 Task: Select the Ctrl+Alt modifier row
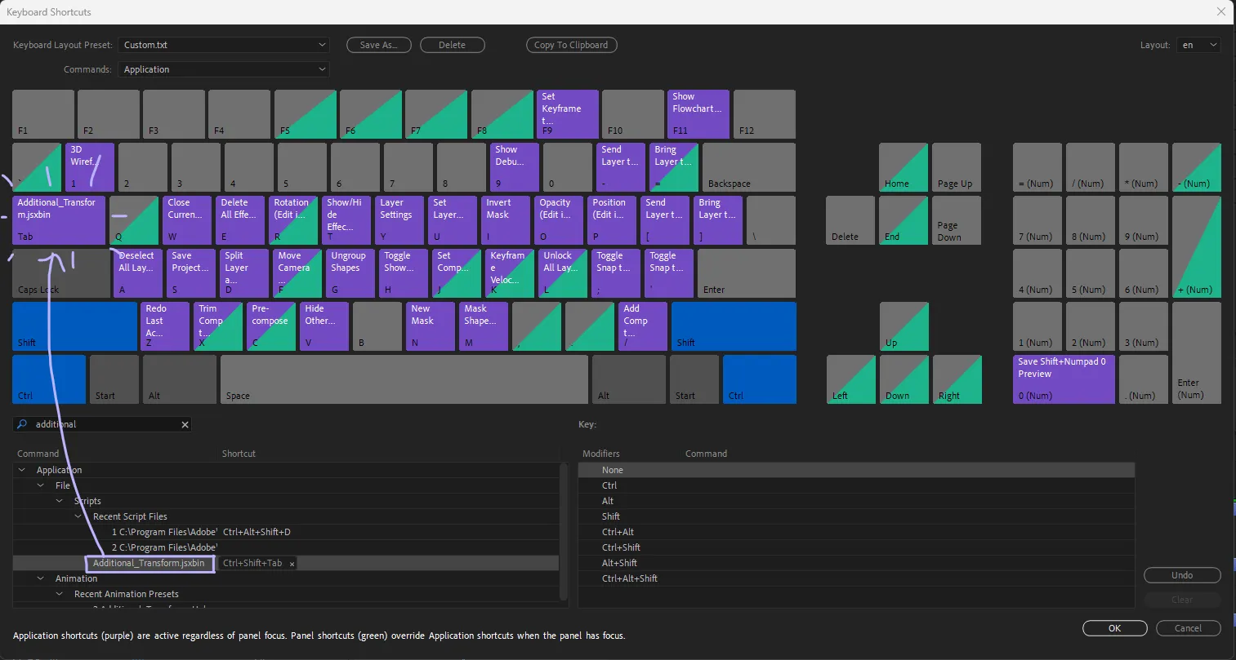coord(856,532)
